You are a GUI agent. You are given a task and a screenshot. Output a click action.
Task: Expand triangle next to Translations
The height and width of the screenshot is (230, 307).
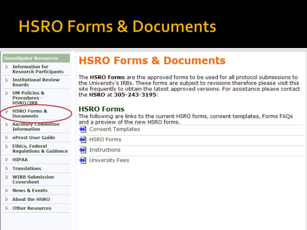(x=7, y=168)
